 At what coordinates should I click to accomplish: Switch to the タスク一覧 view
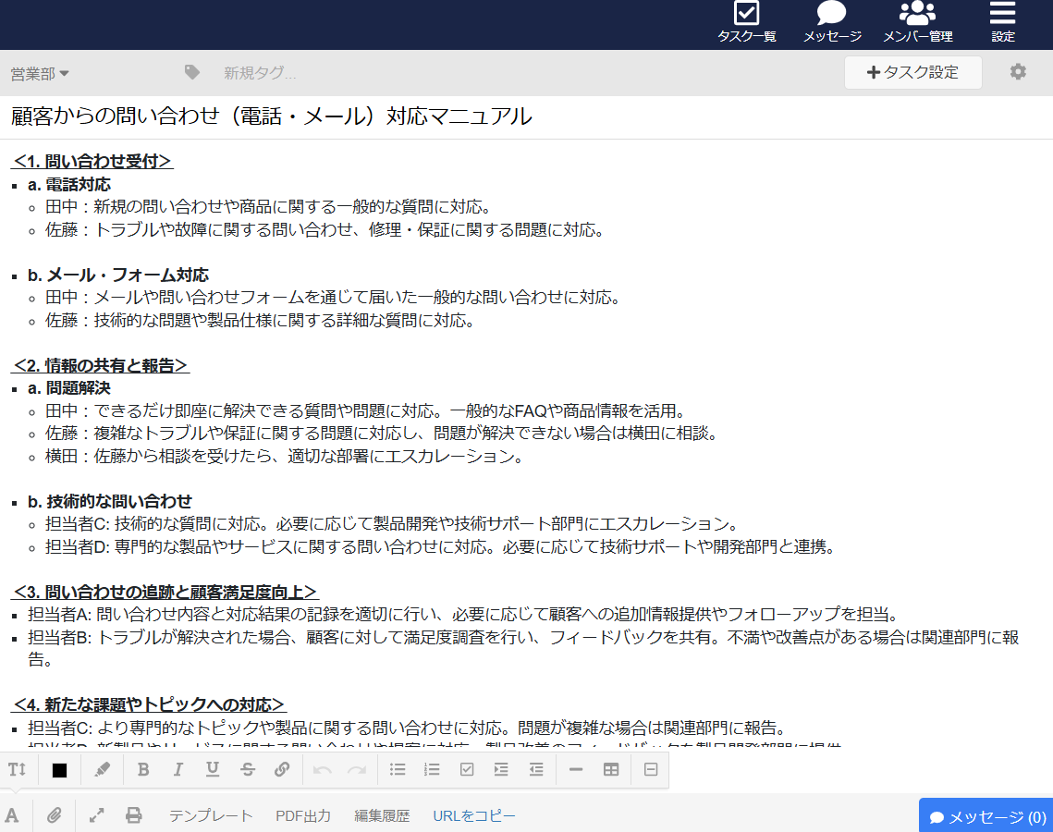[747, 23]
